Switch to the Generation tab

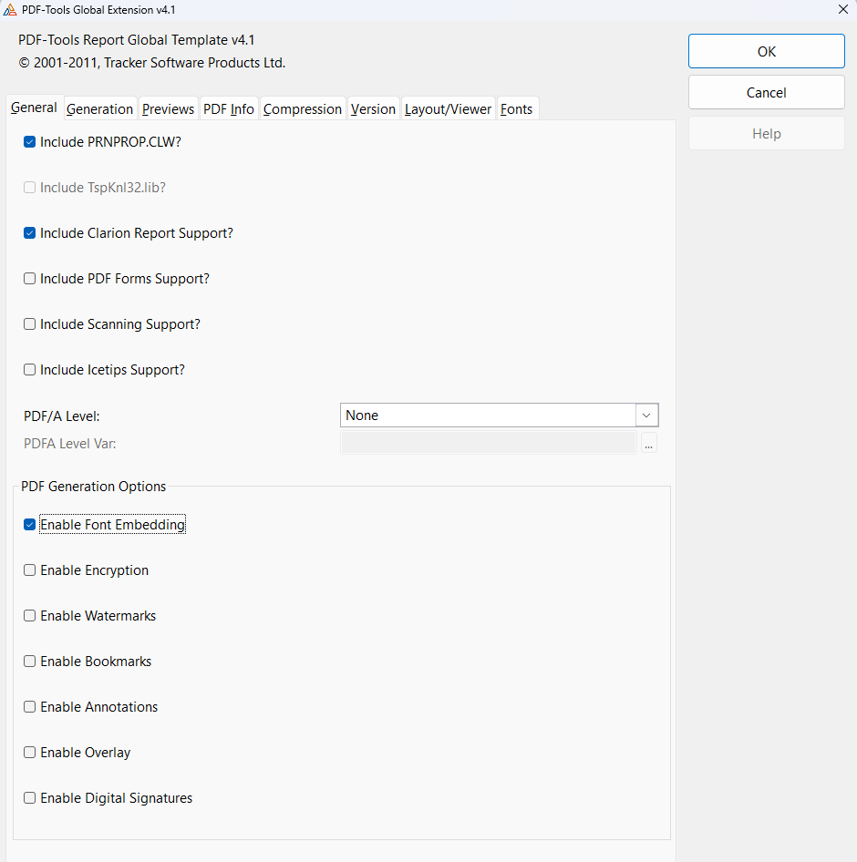tap(99, 109)
